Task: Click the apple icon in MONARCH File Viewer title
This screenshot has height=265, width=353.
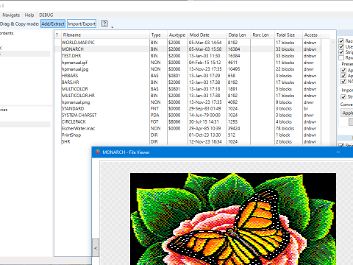Action: [98, 152]
